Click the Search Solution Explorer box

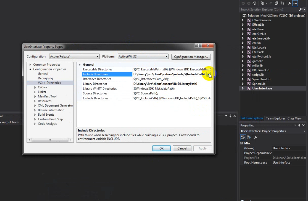click(x=269, y=9)
